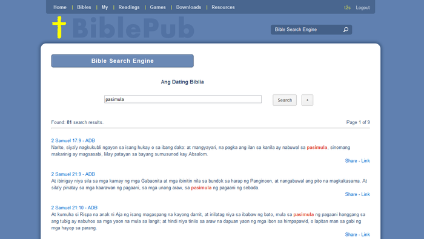Click highlighted pasimula in 2 Samuel 21:10 verse
This screenshot has height=239, width=424.
(303, 214)
